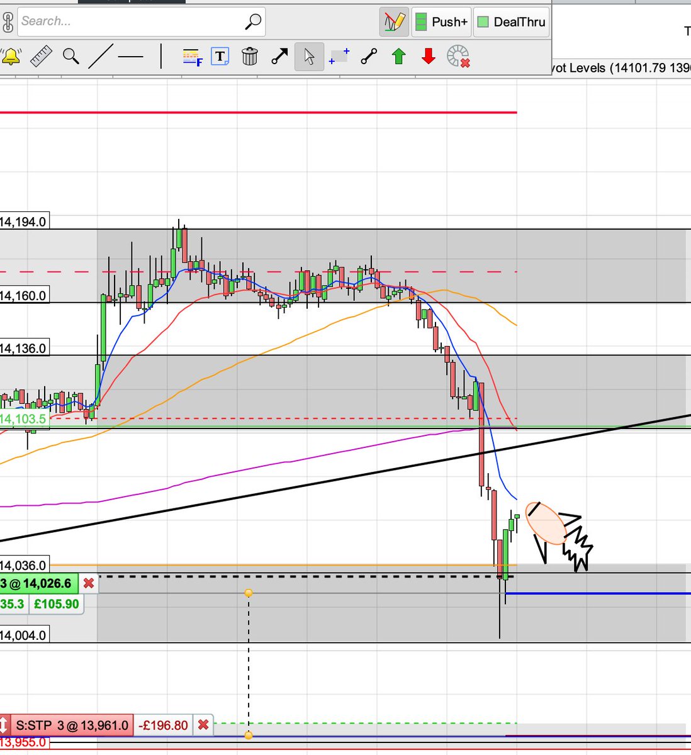Select the text annotation tool
The image size is (691, 755).
[x=220, y=57]
